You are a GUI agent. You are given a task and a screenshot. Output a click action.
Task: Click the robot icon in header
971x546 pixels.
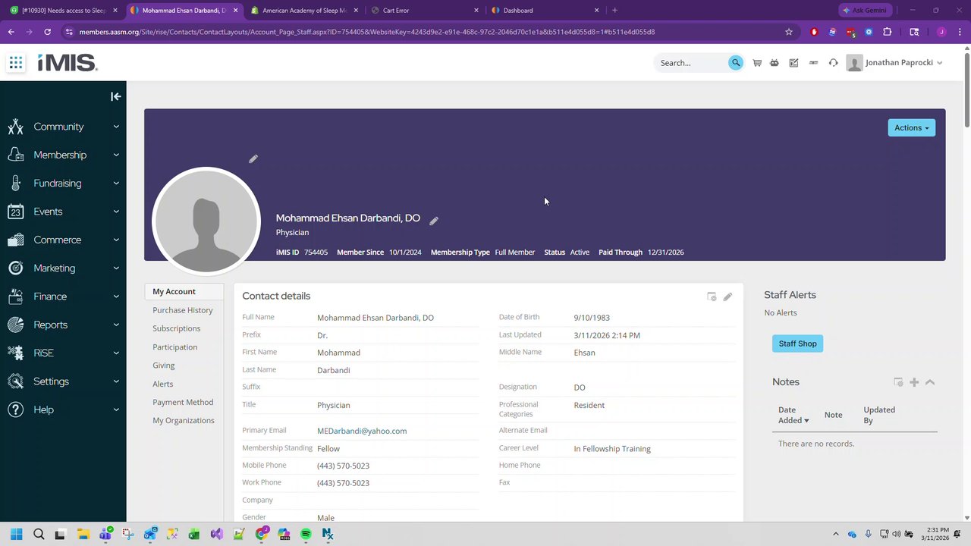pos(775,63)
